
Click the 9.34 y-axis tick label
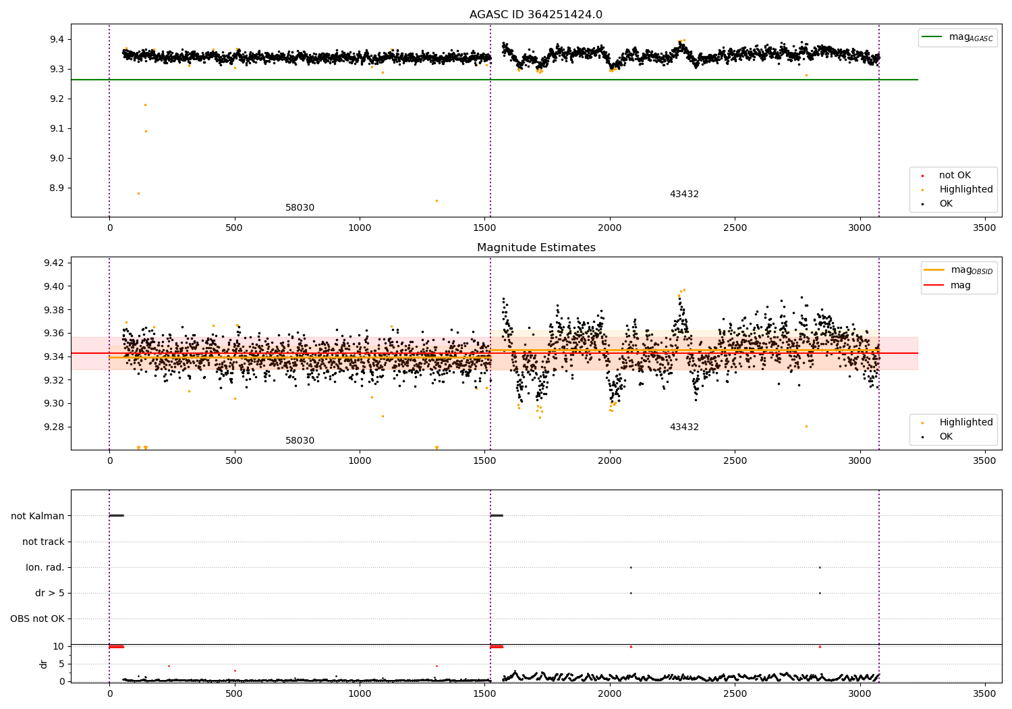pyautogui.click(x=54, y=357)
